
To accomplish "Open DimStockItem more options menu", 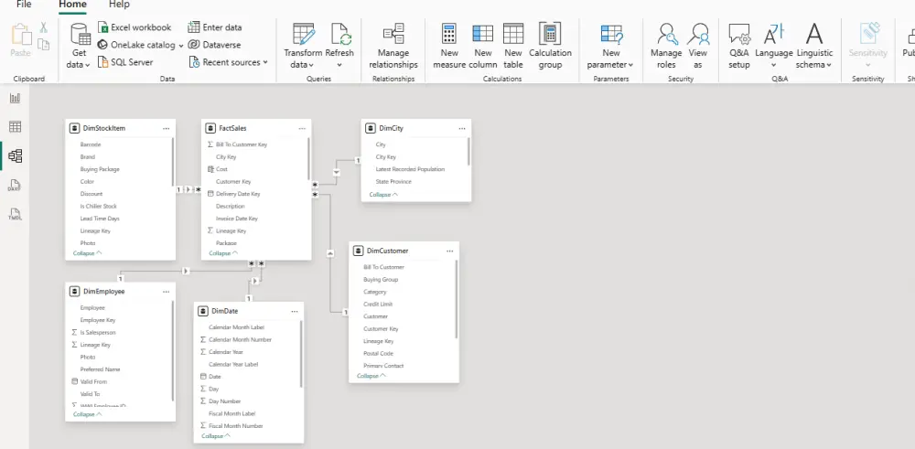I will tap(167, 128).
